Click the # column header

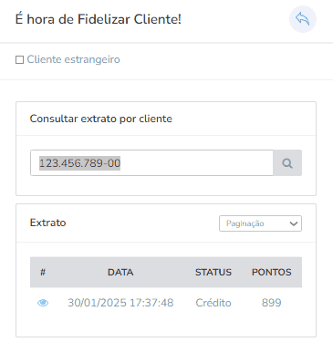point(43,272)
